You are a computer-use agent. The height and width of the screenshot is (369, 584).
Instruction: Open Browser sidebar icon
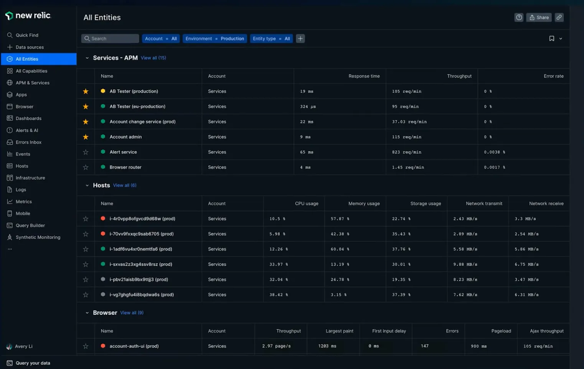pos(10,106)
